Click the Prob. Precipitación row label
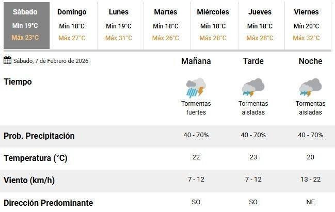This screenshot has width=335, height=212. pos(39,136)
